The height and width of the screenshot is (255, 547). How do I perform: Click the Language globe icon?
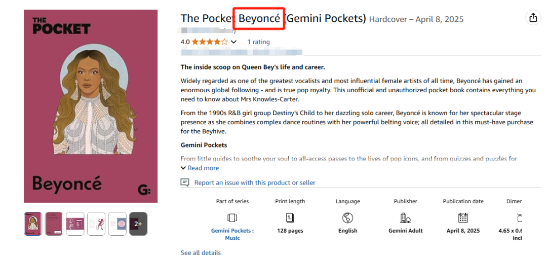(x=347, y=218)
